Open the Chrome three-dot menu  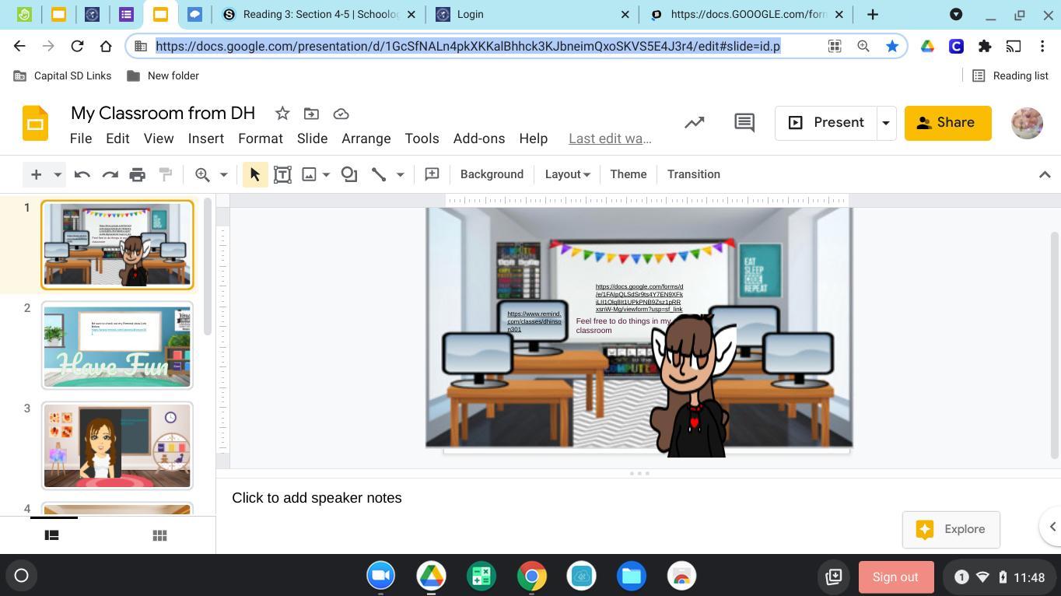coord(1042,46)
